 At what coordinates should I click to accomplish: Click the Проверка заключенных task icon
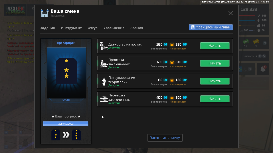[x=104, y=63]
